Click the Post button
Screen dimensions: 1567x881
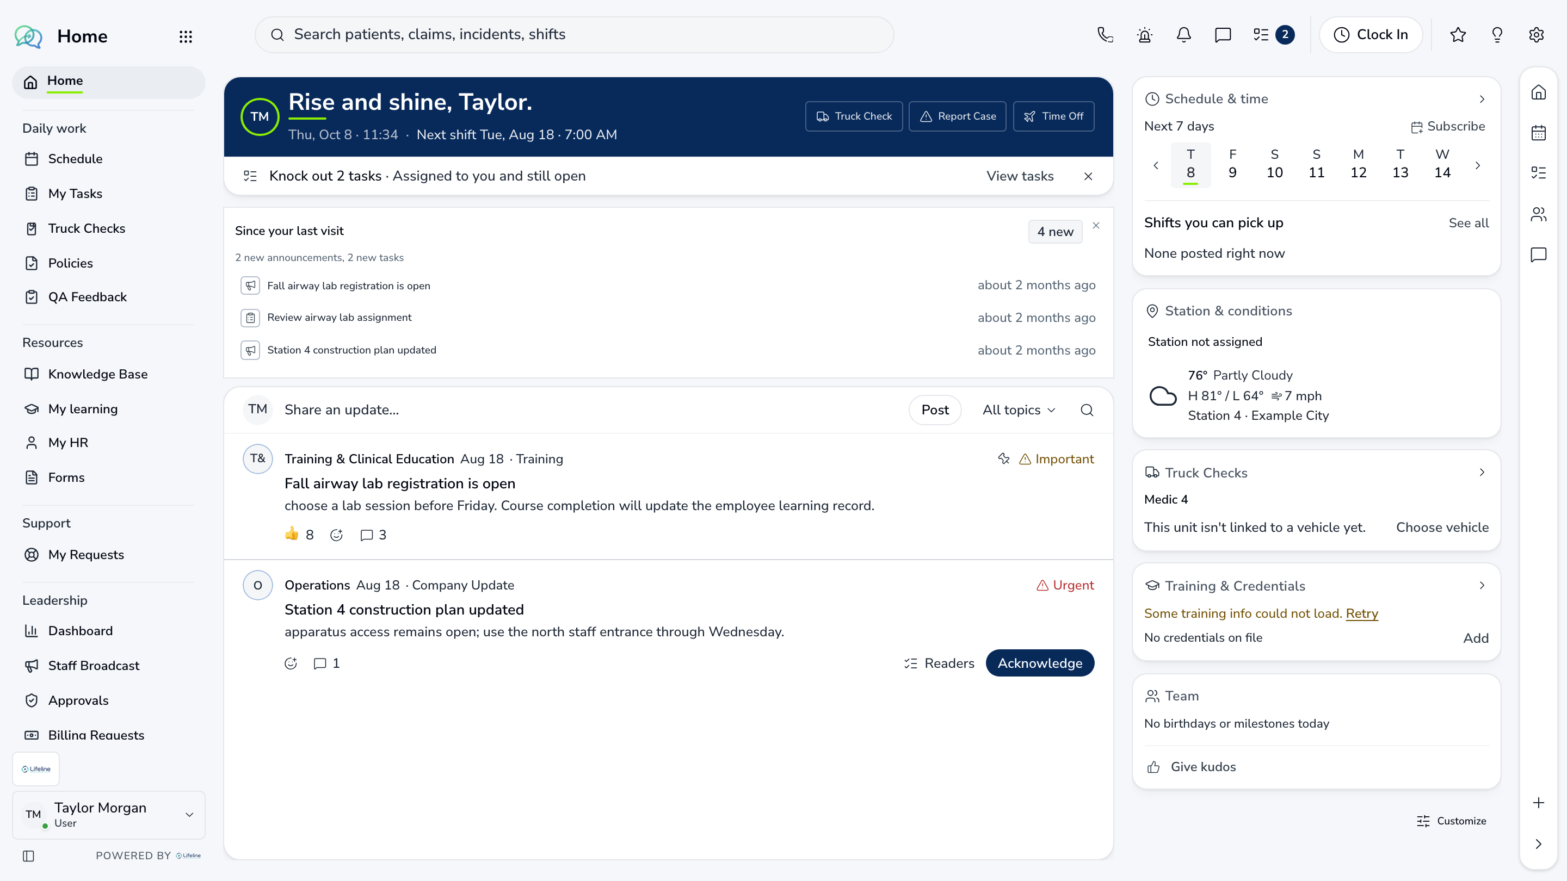click(935, 410)
